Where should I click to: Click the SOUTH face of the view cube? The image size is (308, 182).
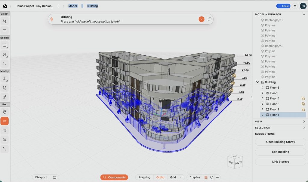[239, 163]
